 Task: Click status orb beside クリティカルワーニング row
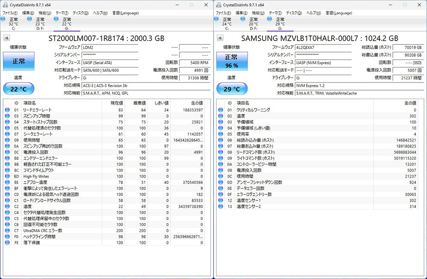220,110
